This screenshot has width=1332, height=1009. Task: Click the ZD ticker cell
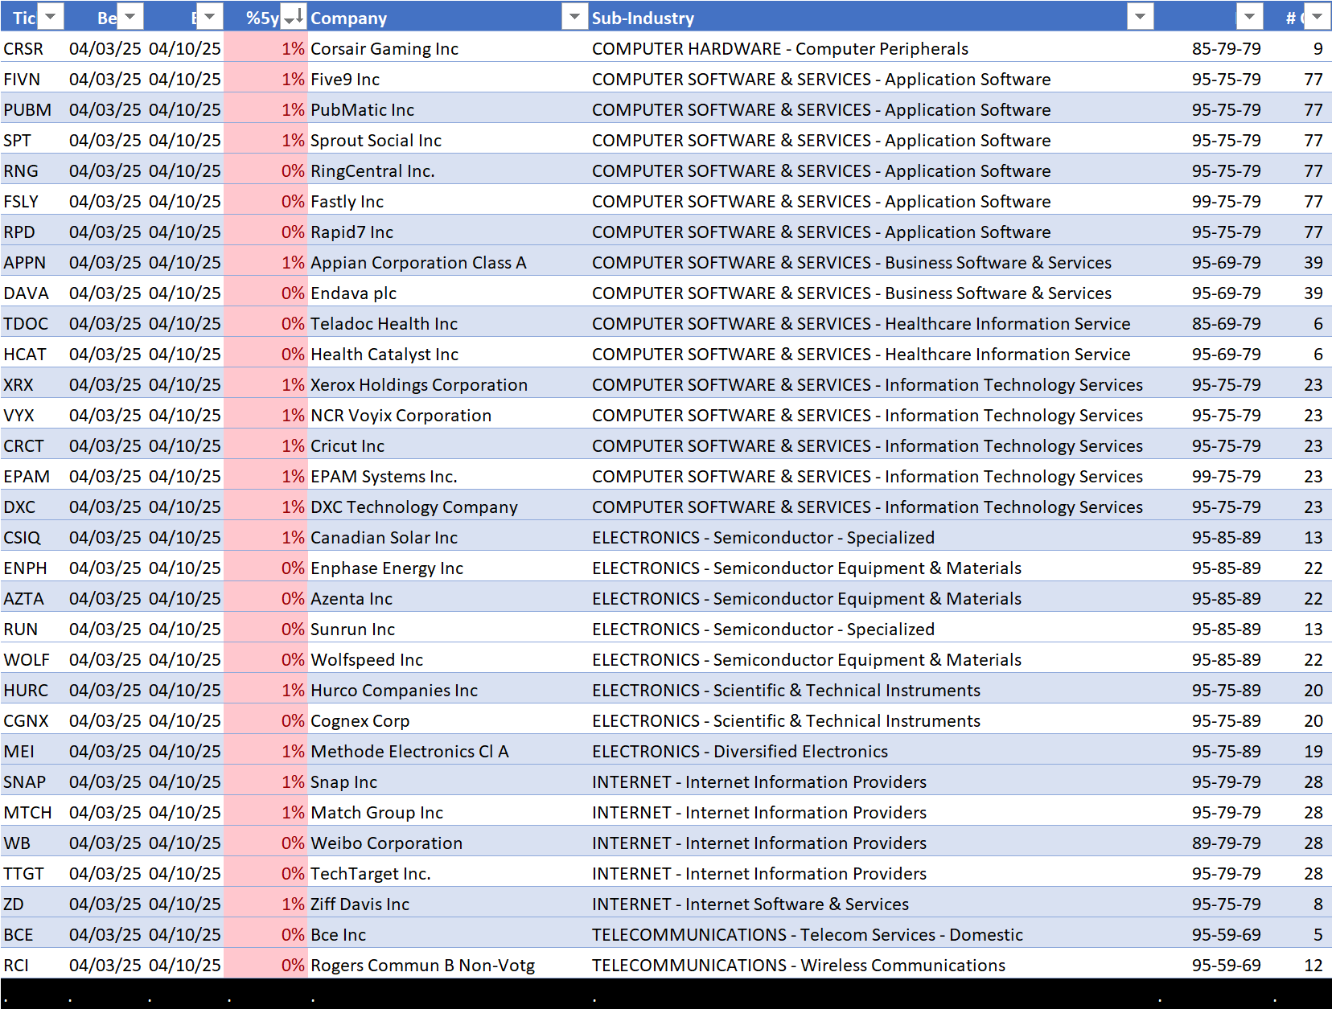pos(33,904)
